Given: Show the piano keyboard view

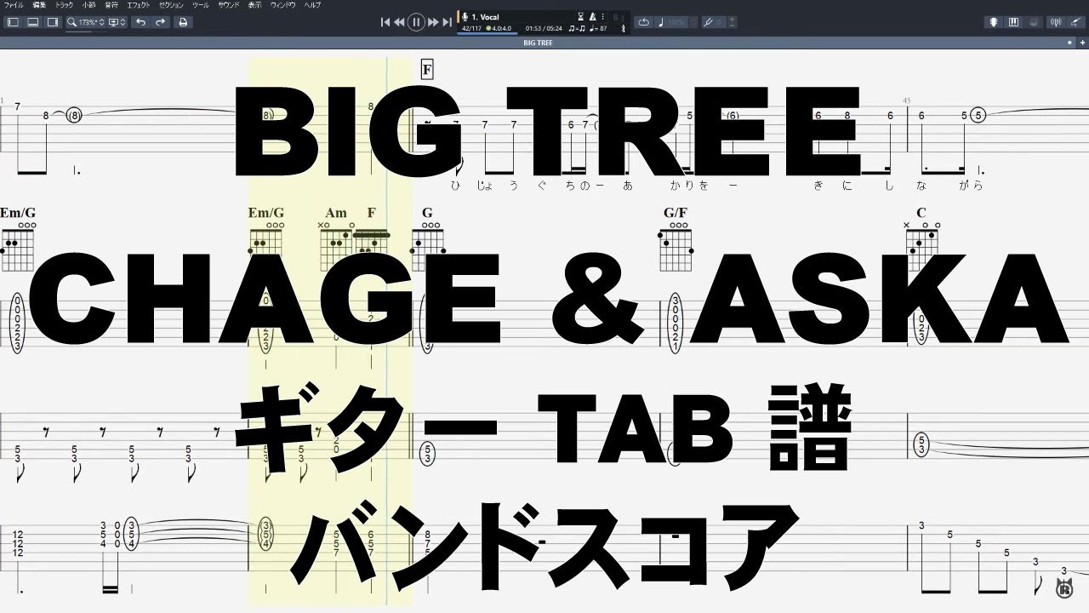Looking at the screenshot, I should click(x=1013, y=22).
